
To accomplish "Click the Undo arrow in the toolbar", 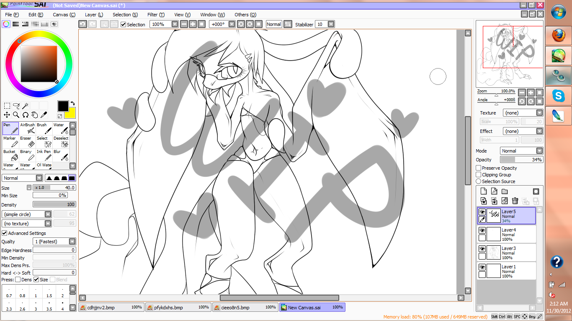I will point(83,24).
